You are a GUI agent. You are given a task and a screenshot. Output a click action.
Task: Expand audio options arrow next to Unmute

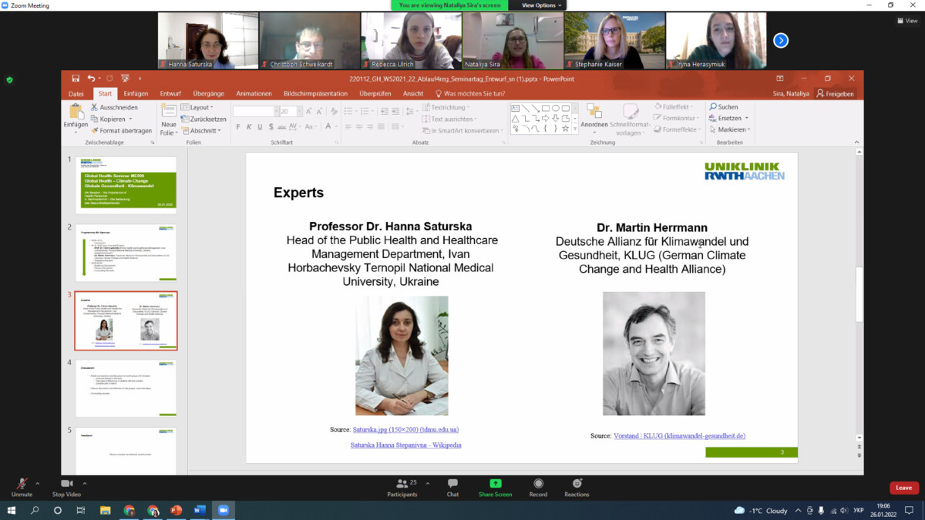[x=39, y=483]
